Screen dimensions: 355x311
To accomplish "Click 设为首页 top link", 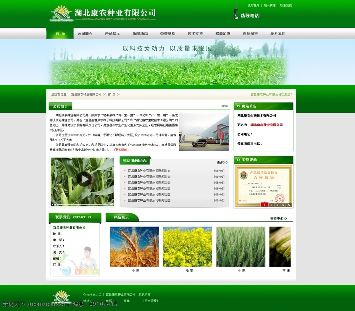I will click(x=253, y=5).
